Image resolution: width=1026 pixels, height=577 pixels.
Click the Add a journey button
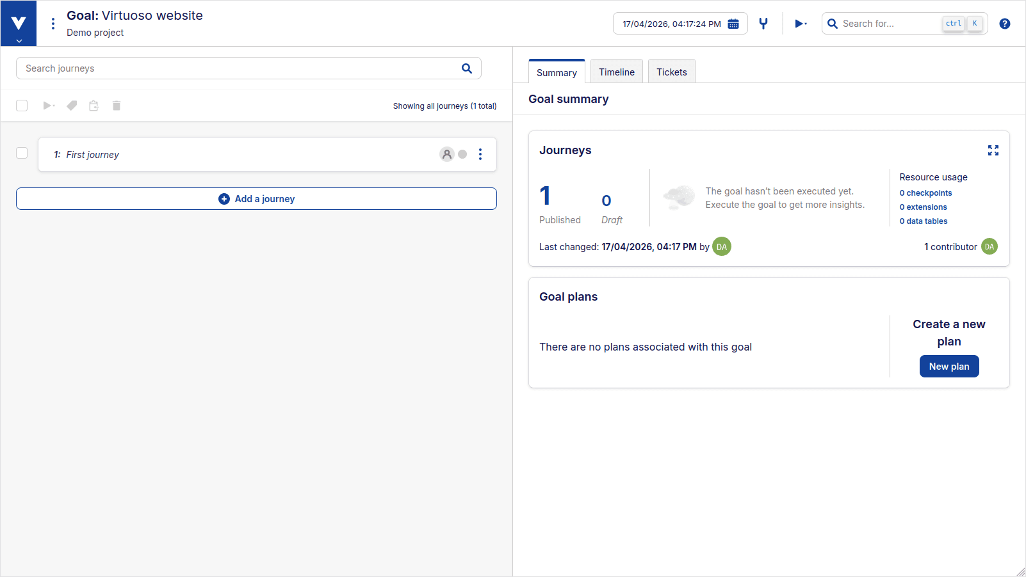tap(256, 199)
